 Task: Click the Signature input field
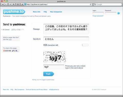66,39
